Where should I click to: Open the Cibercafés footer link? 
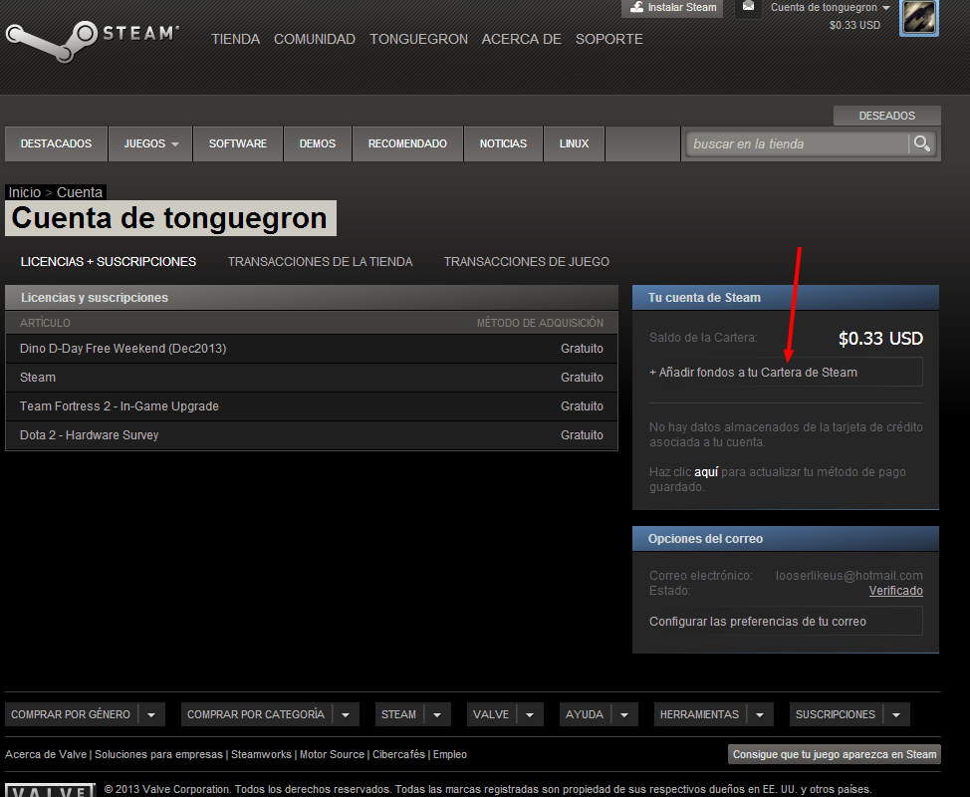(x=398, y=754)
